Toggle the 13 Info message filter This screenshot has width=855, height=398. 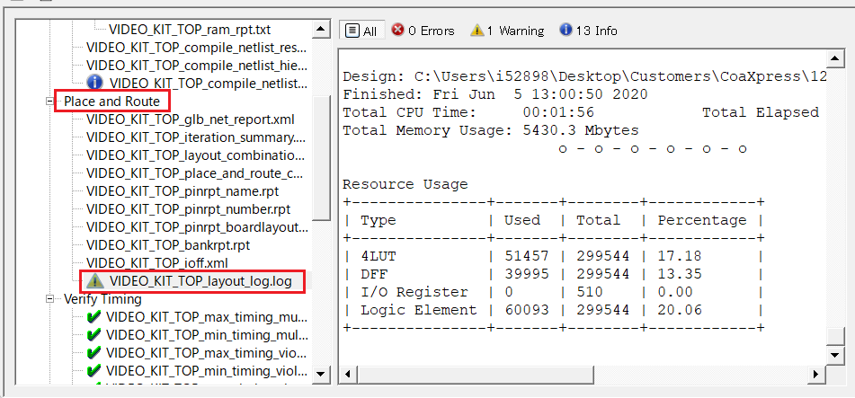[x=588, y=31]
